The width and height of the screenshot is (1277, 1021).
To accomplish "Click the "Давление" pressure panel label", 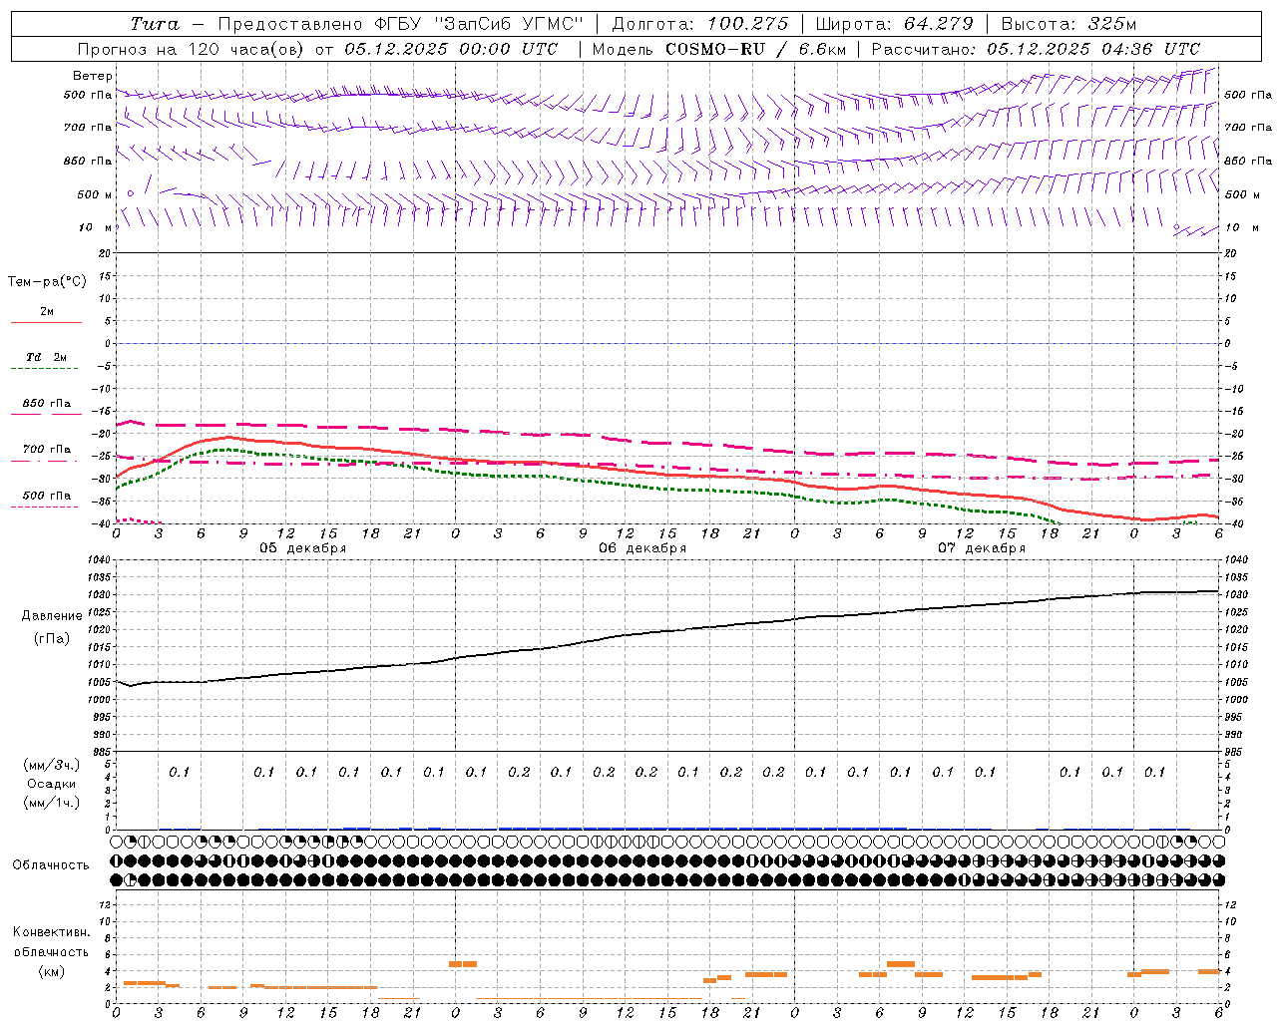I will [52, 616].
